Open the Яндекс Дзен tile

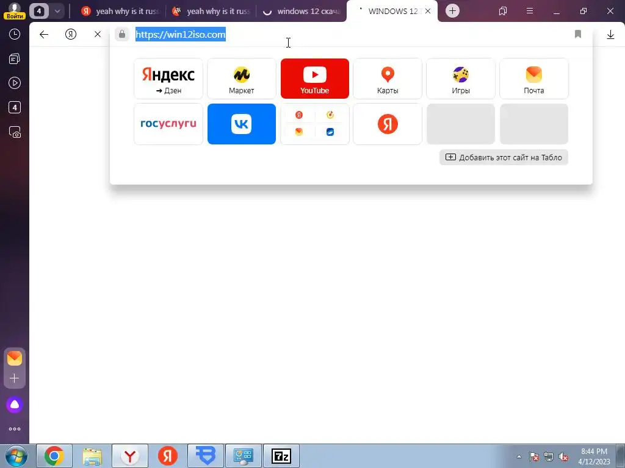168,79
